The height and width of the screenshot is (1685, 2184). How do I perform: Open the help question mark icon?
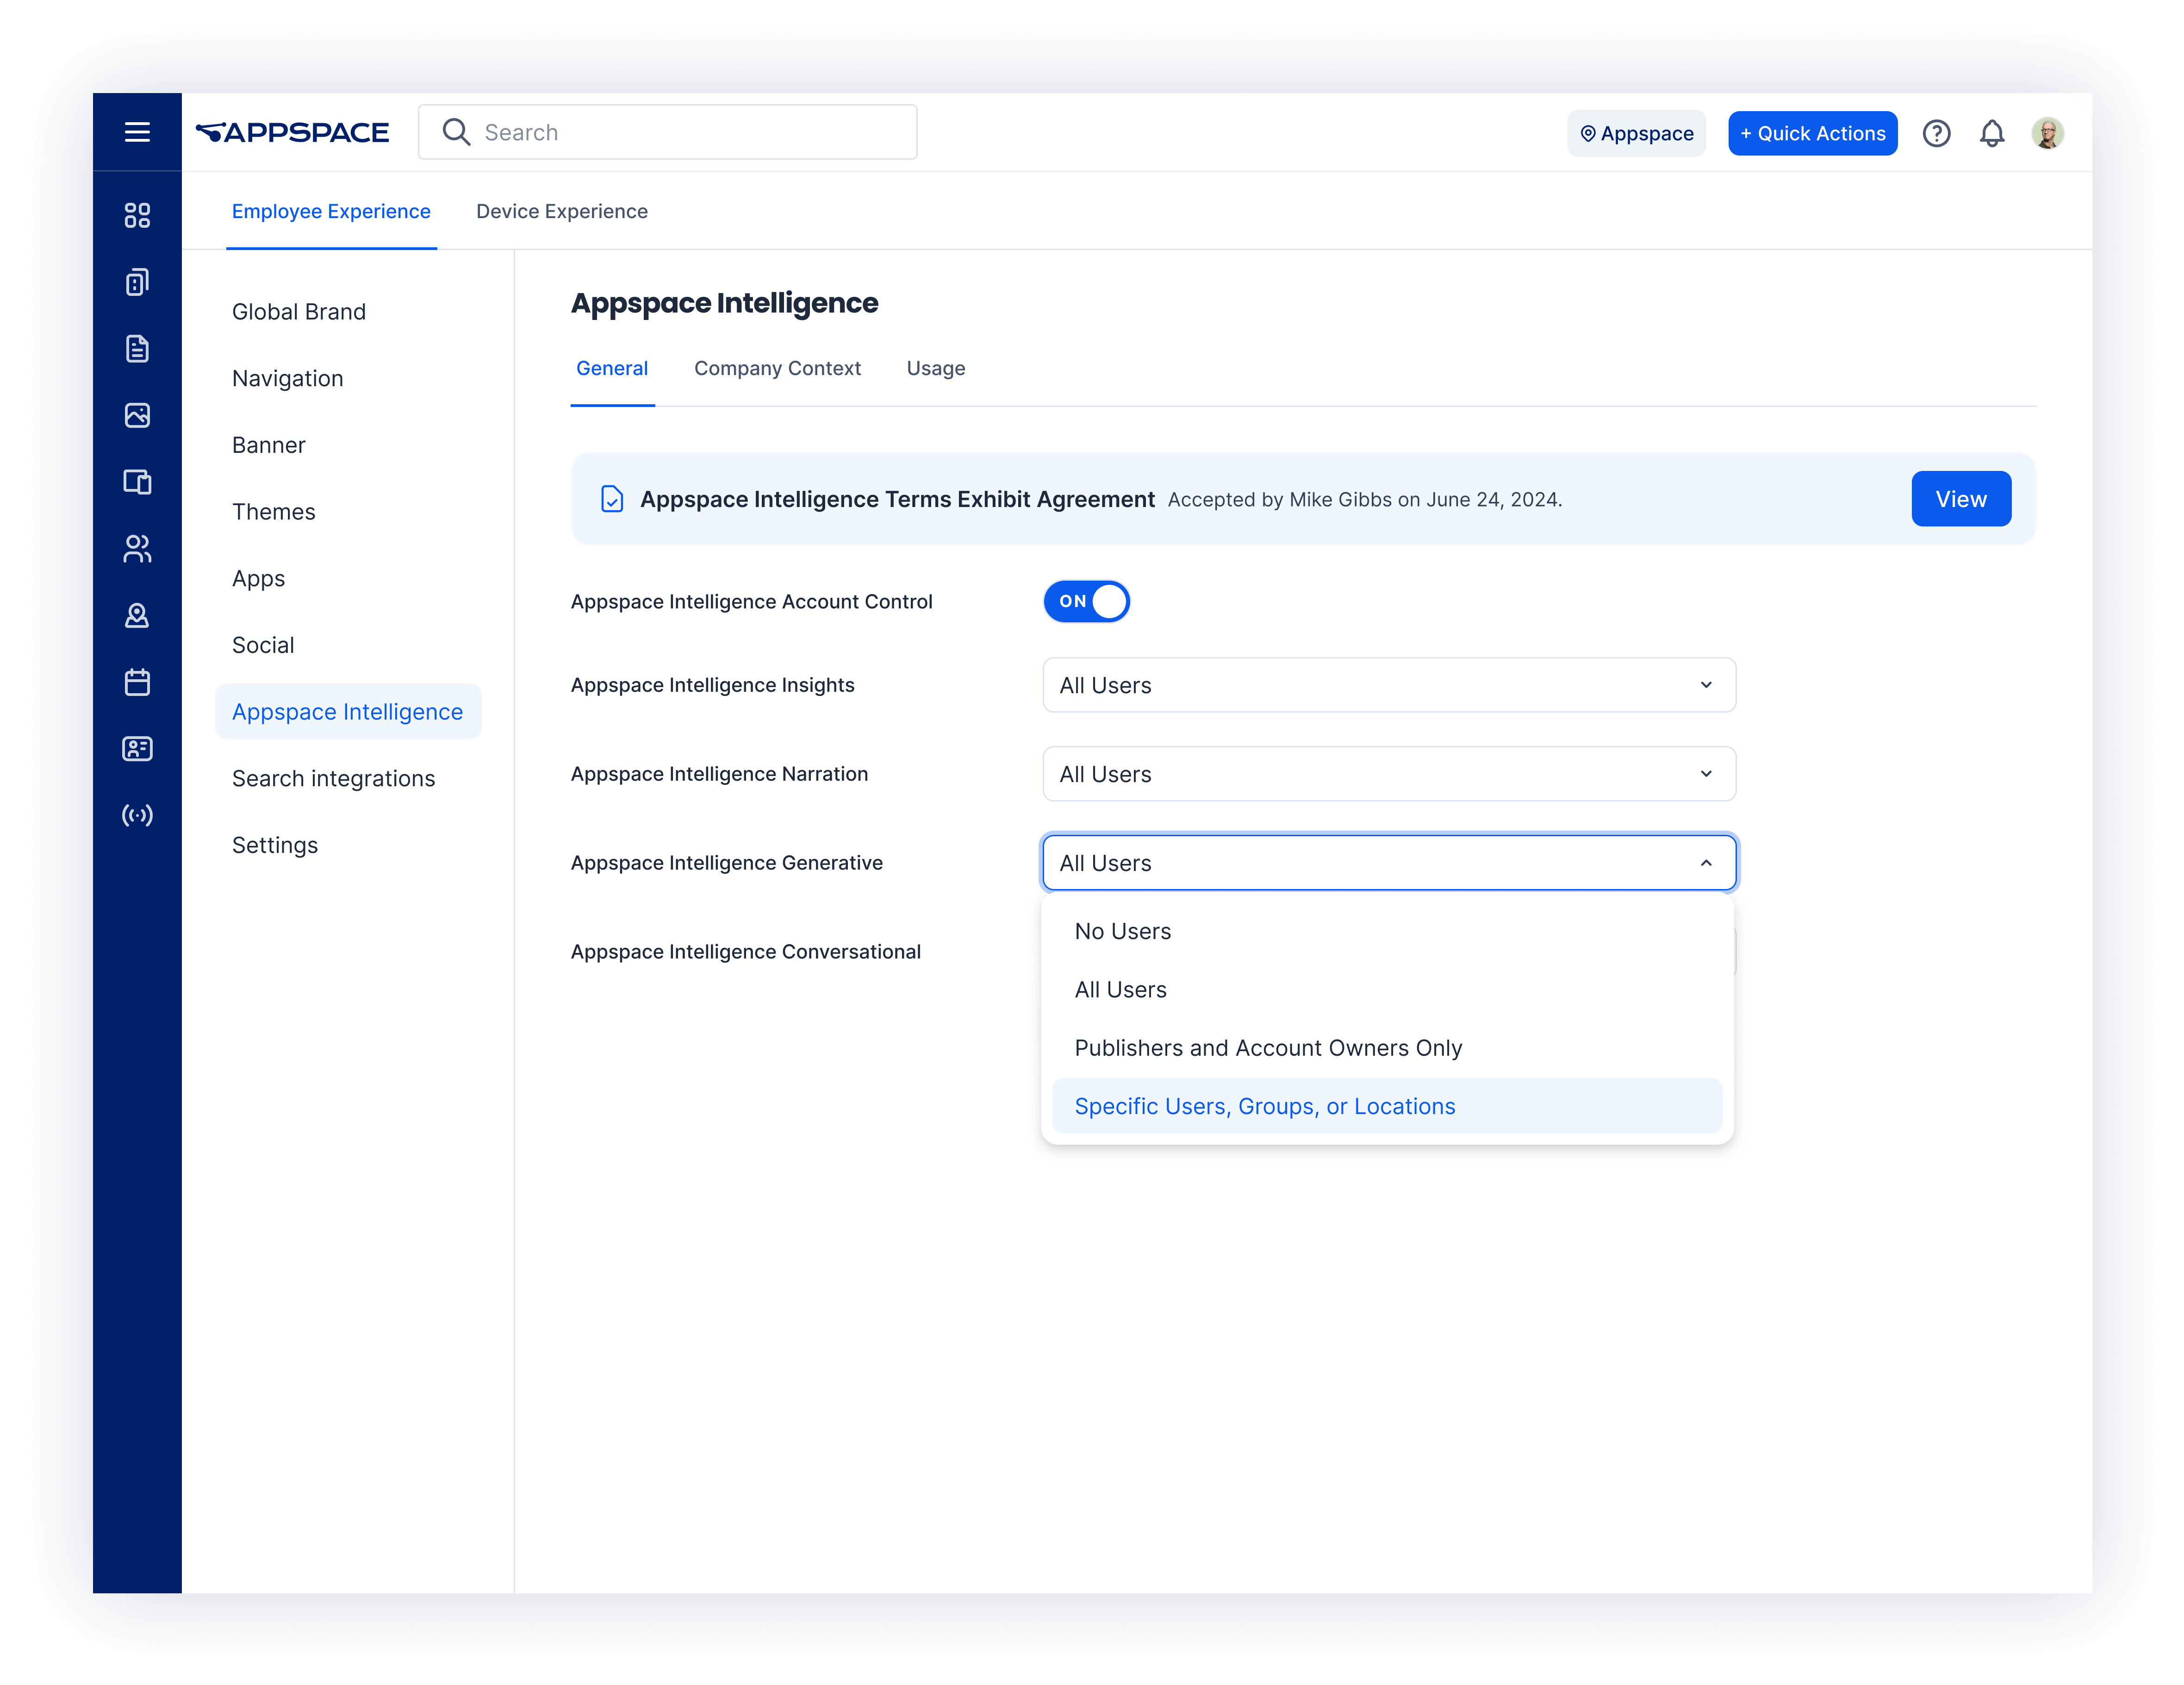1936,133
